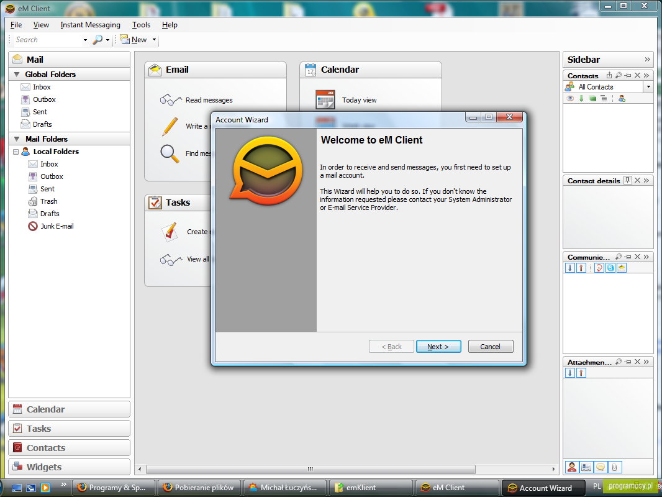This screenshot has width=662, height=497.
Task: Open the New button dropdown arrow
Action: click(x=154, y=40)
